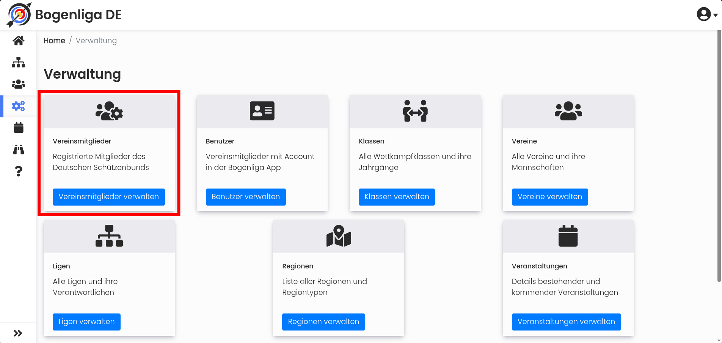Click the Home breadcrumb link
This screenshot has height=343, width=722.
click(54, 41)
